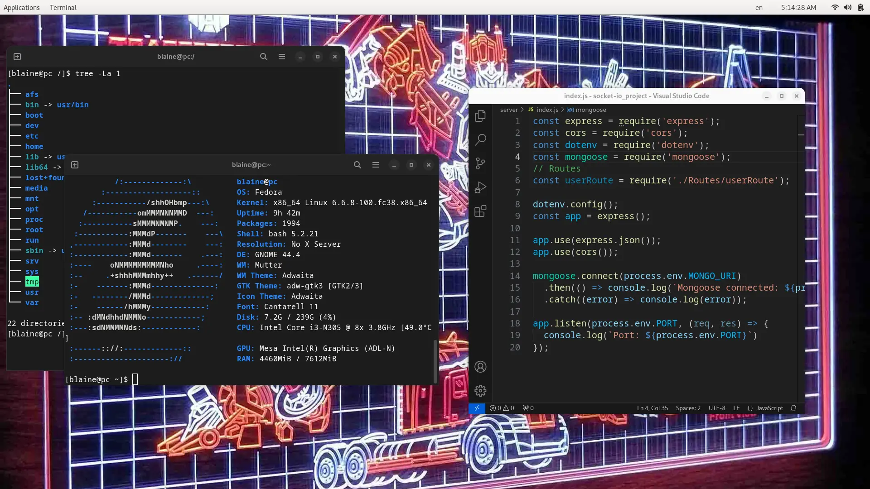
Task: Open the clock showing 5:14:28 AM
Action: [x=798, y=7]
